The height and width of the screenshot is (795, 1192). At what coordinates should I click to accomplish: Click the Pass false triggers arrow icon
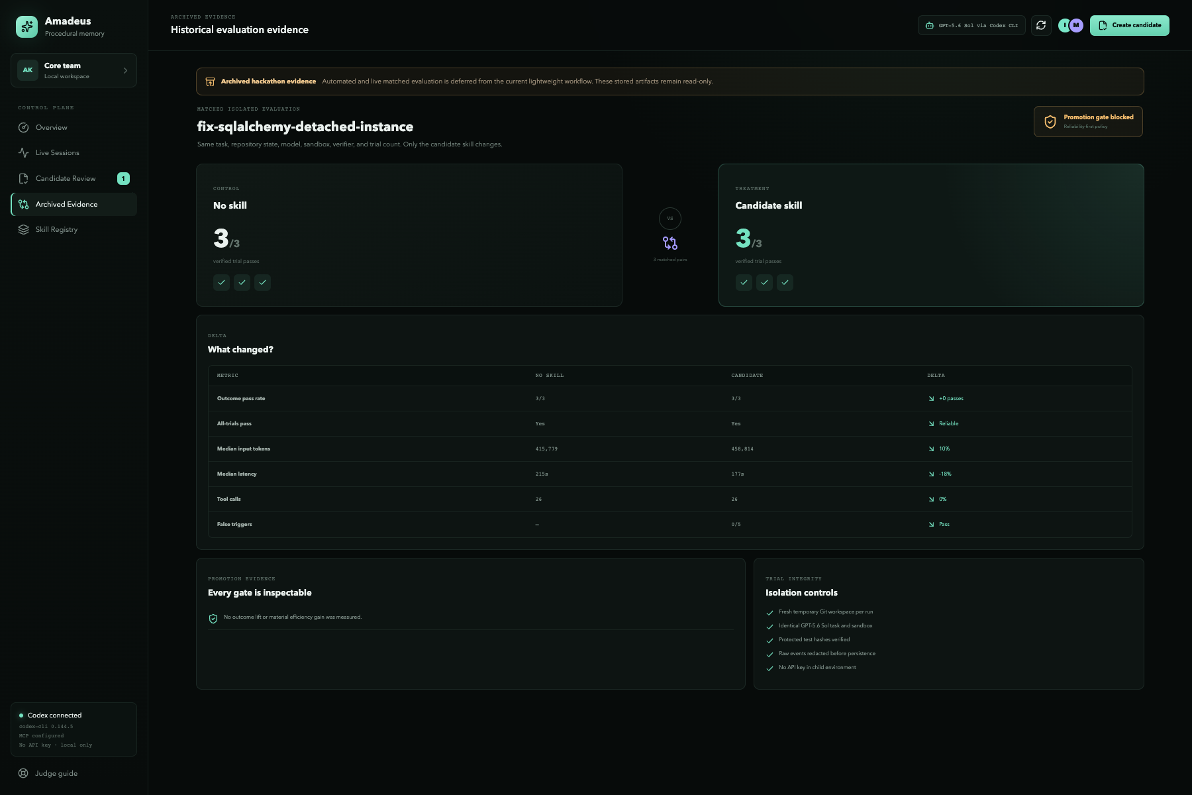tap(931, 525)
